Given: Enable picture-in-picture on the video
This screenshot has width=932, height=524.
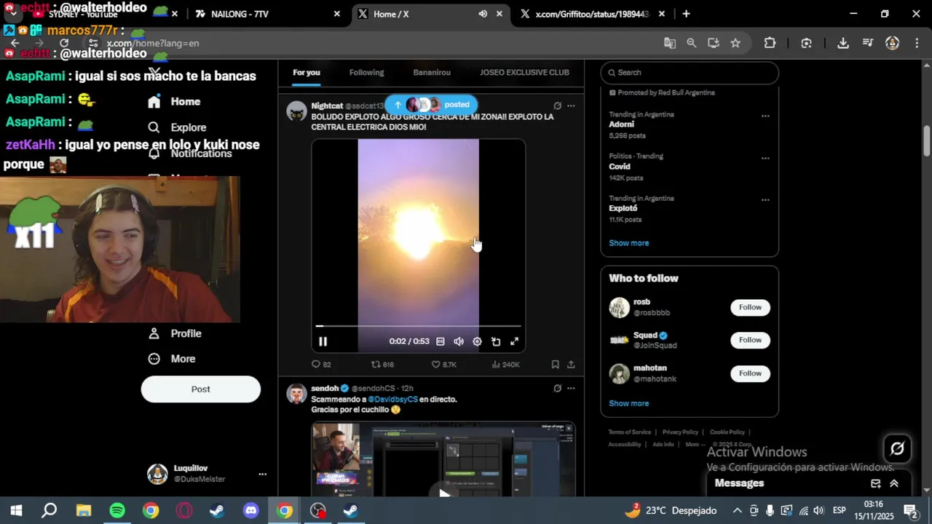Looking at the screenshot, I should (496, 341).
